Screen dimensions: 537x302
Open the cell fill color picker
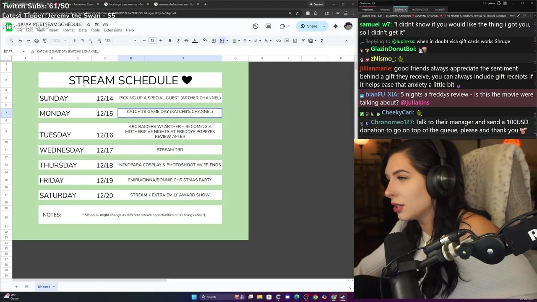[x=205, y=41]
